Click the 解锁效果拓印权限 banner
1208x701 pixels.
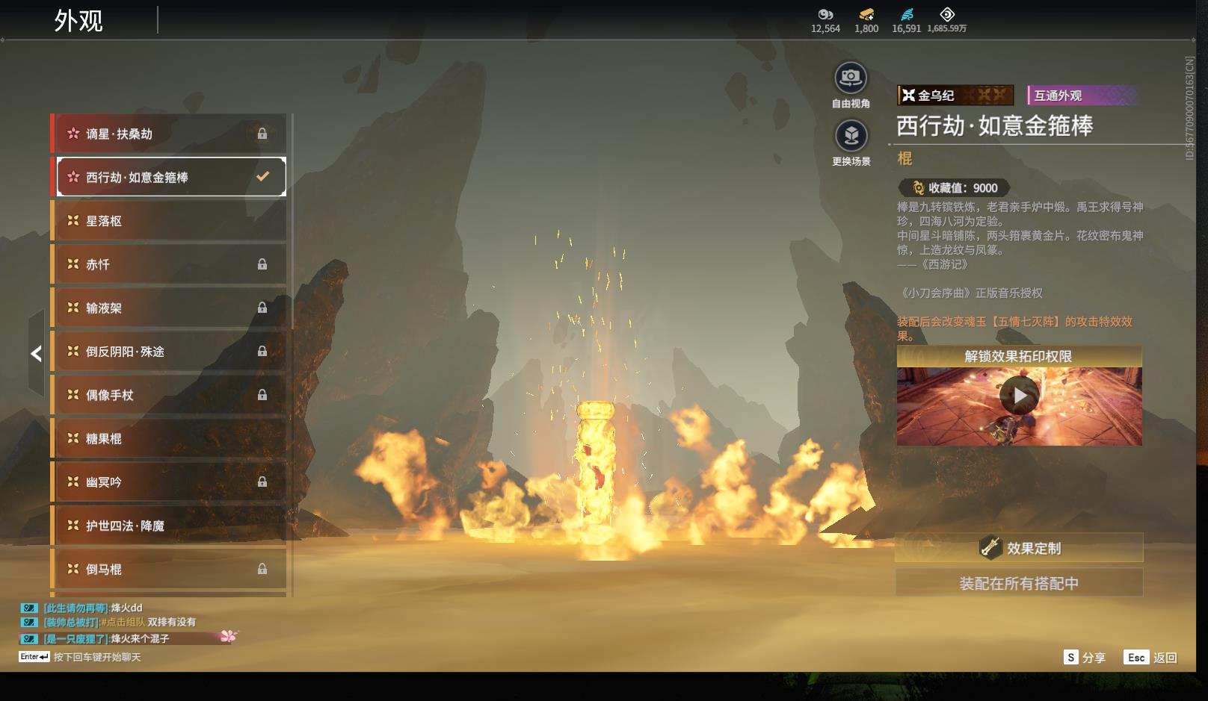1019,356
